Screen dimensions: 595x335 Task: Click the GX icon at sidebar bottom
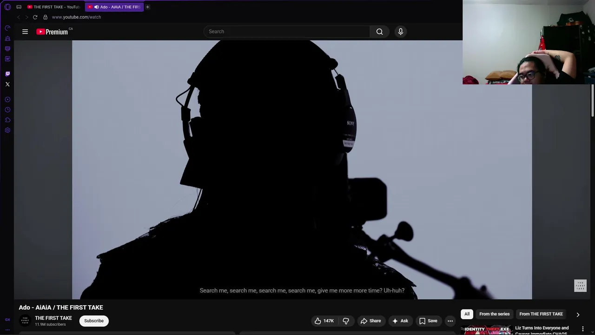point(7,320)
